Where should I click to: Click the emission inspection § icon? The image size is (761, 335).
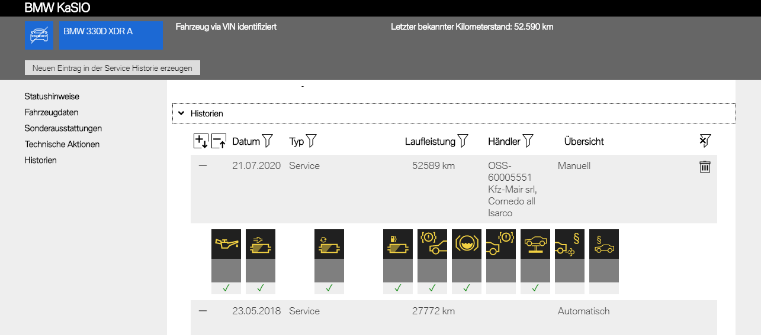pyautogui.click(x=570, y=244)
